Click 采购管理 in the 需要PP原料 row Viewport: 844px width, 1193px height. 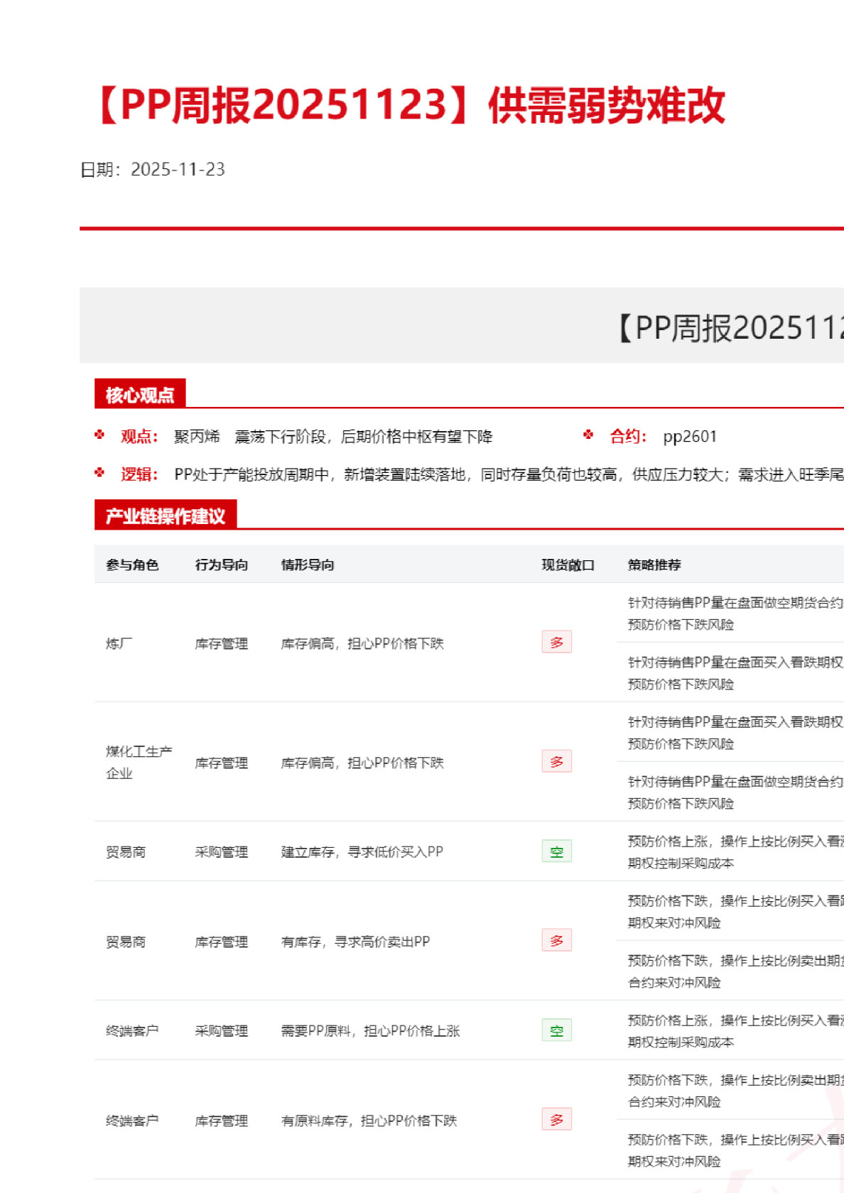(222, 1030)
